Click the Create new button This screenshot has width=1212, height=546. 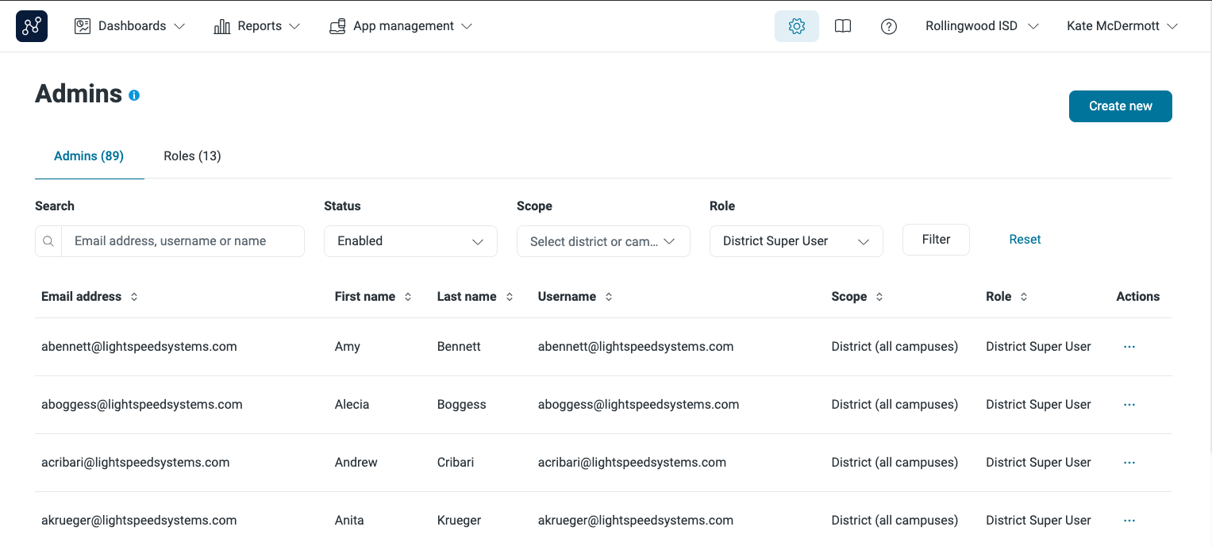1121,106
